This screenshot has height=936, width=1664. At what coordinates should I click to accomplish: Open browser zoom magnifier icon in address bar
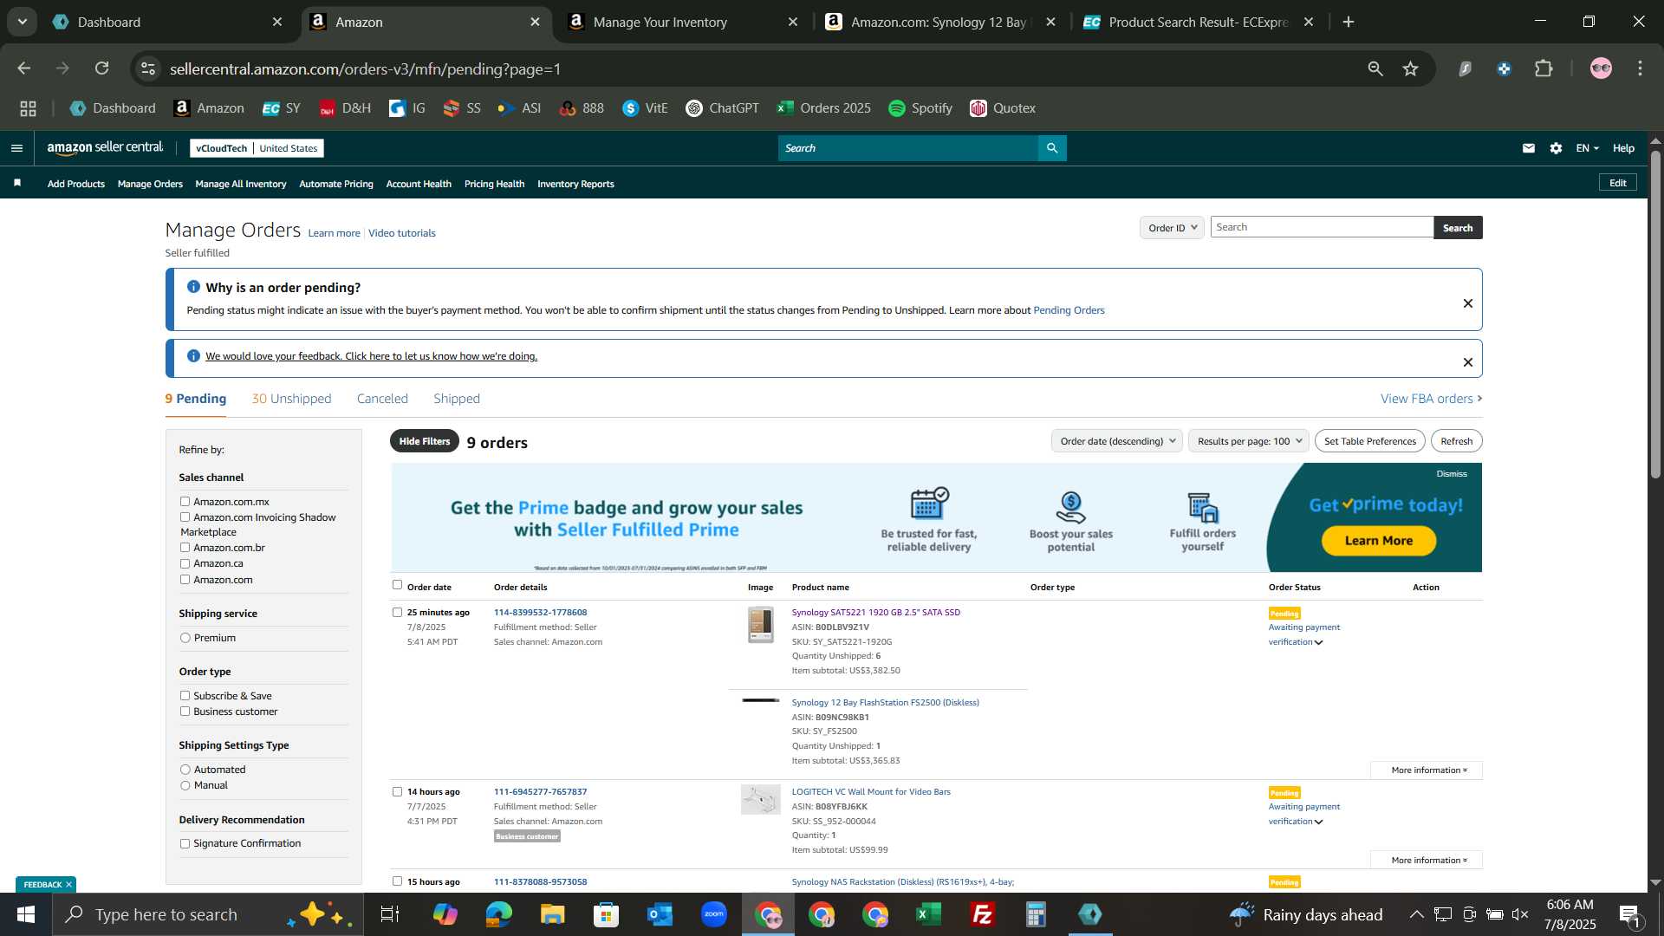[x=1375, y=68]
